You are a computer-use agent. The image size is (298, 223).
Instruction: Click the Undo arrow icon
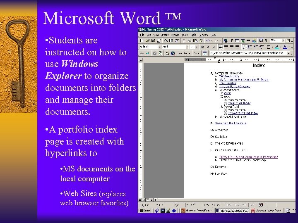pyautogui.click(x=208, y=40)
